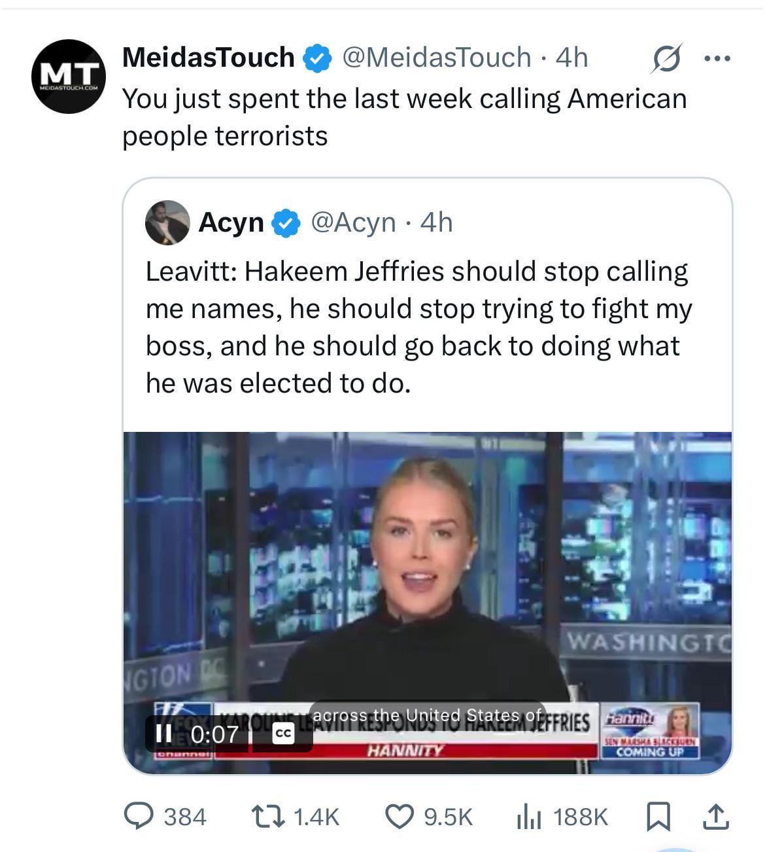Click Acyn's blue verified checkmark

click(286, 223)
